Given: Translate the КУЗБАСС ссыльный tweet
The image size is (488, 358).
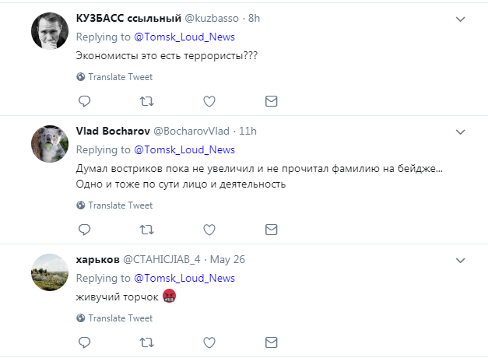Looking at the screenshot, I should coord(120,77).
